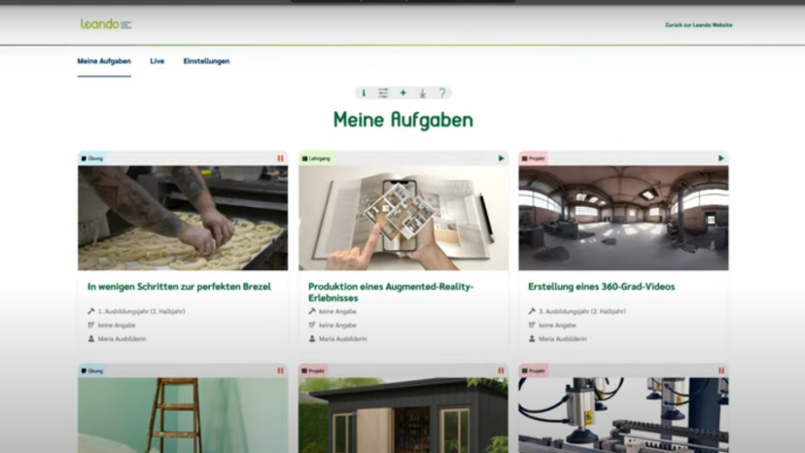Open help via the question mark icon
The width and height of the screenshot is (805, 453).
point(442,93)
